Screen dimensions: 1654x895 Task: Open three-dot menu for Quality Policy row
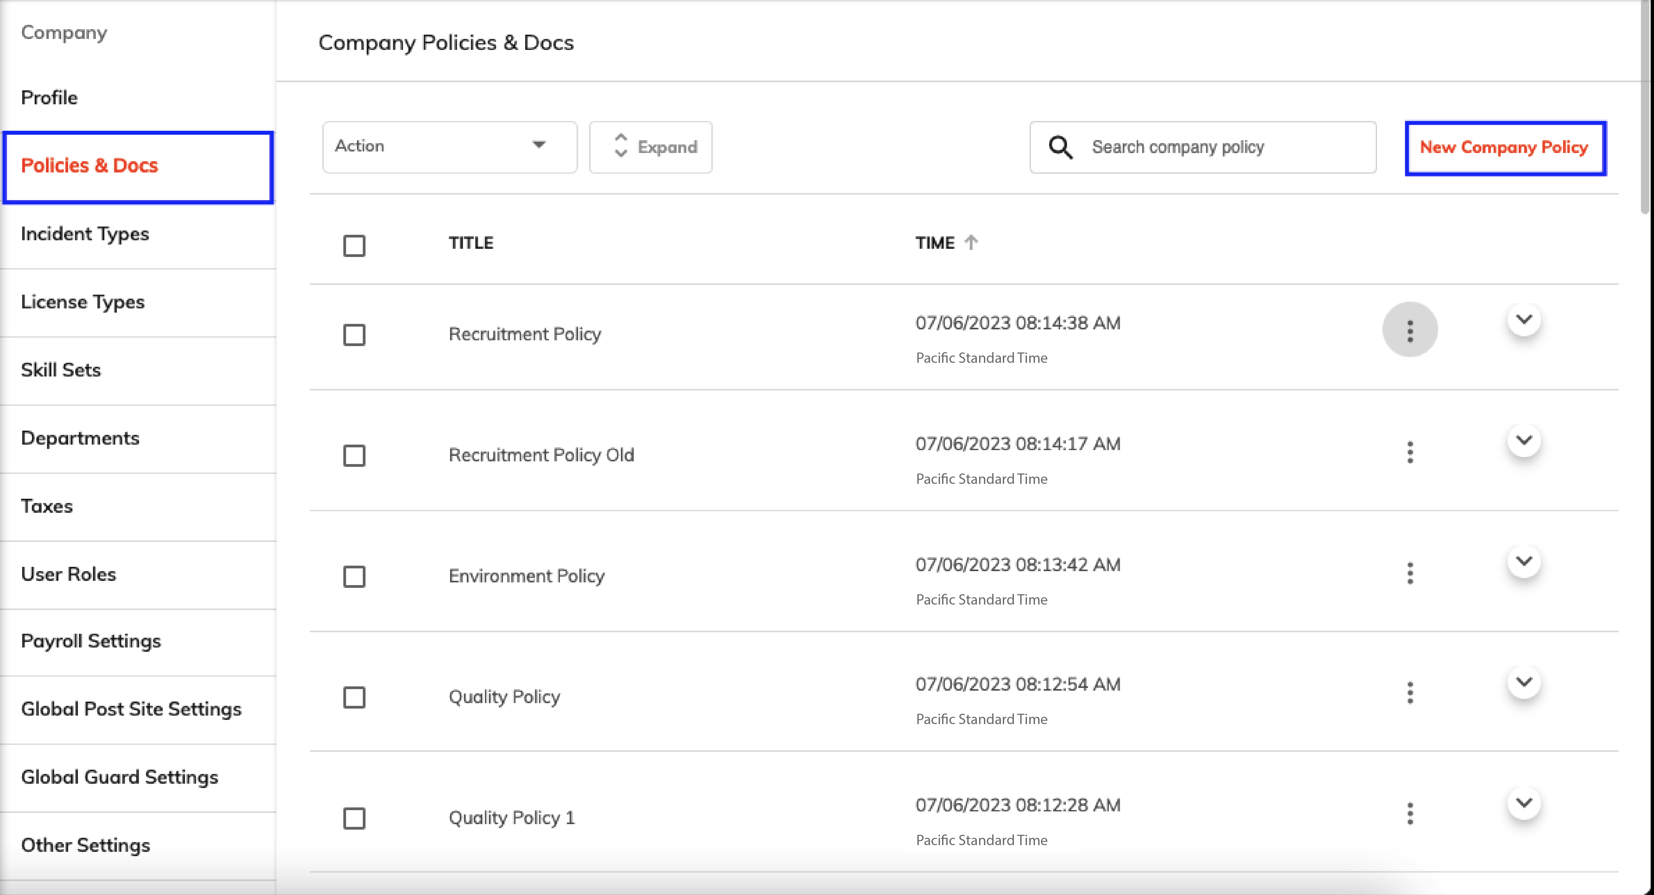click(x=1410, y=693)
